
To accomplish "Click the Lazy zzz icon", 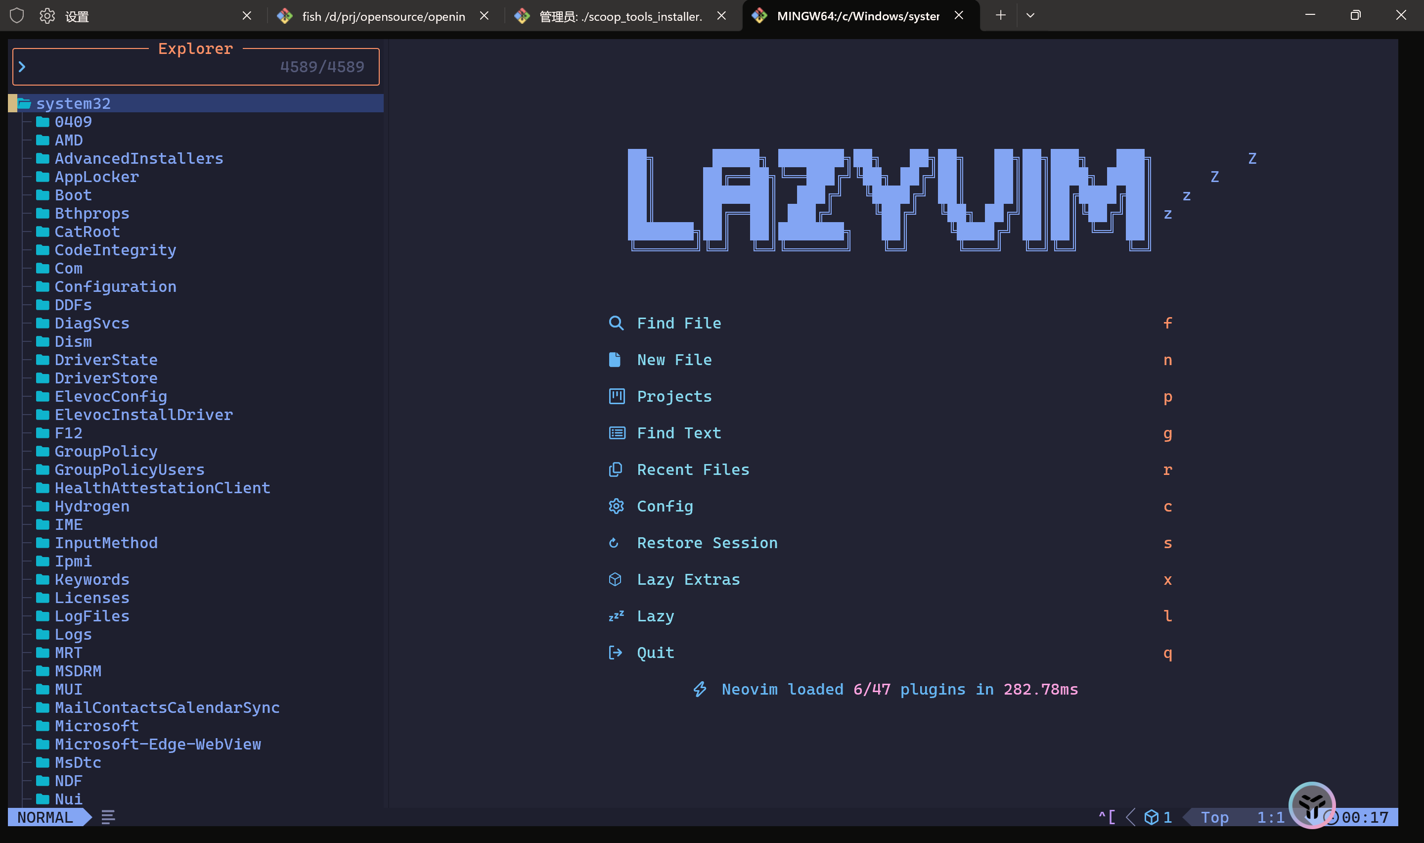I will pyautogui.click(x=617, y=616).
